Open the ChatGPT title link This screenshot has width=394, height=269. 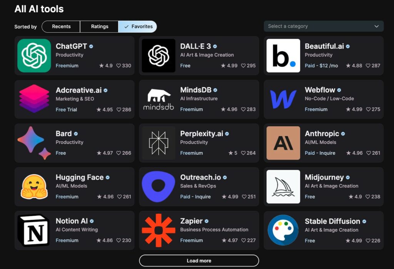click(x=71, y=46)
